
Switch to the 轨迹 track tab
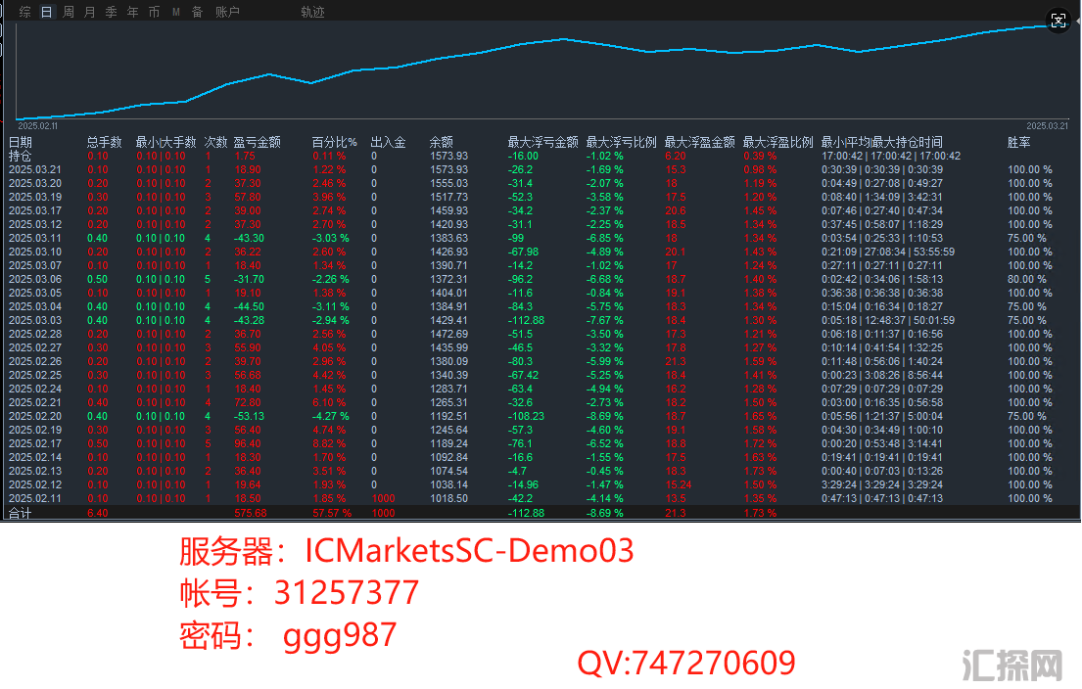click(313, 13)
